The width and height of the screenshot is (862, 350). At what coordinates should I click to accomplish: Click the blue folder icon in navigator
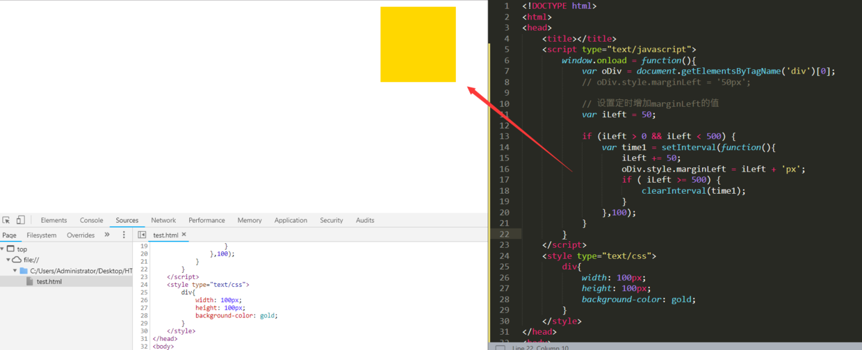point(24,271)
